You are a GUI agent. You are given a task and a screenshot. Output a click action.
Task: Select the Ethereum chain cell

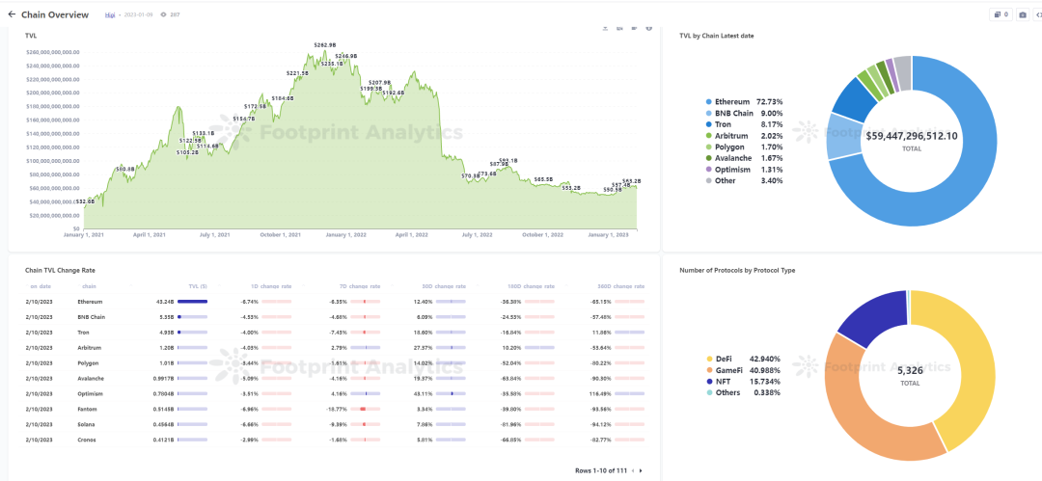89,302
